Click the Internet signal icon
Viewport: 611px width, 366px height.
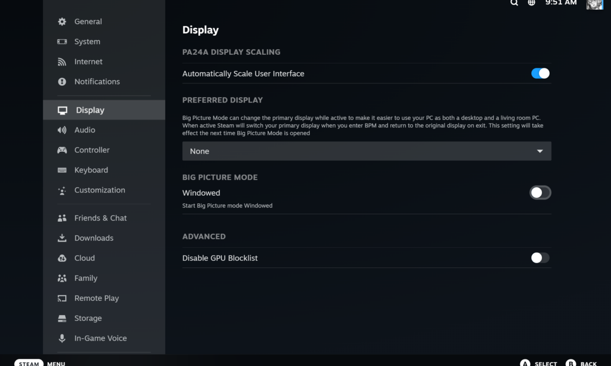pyautogui.click(x=62, y=61)
